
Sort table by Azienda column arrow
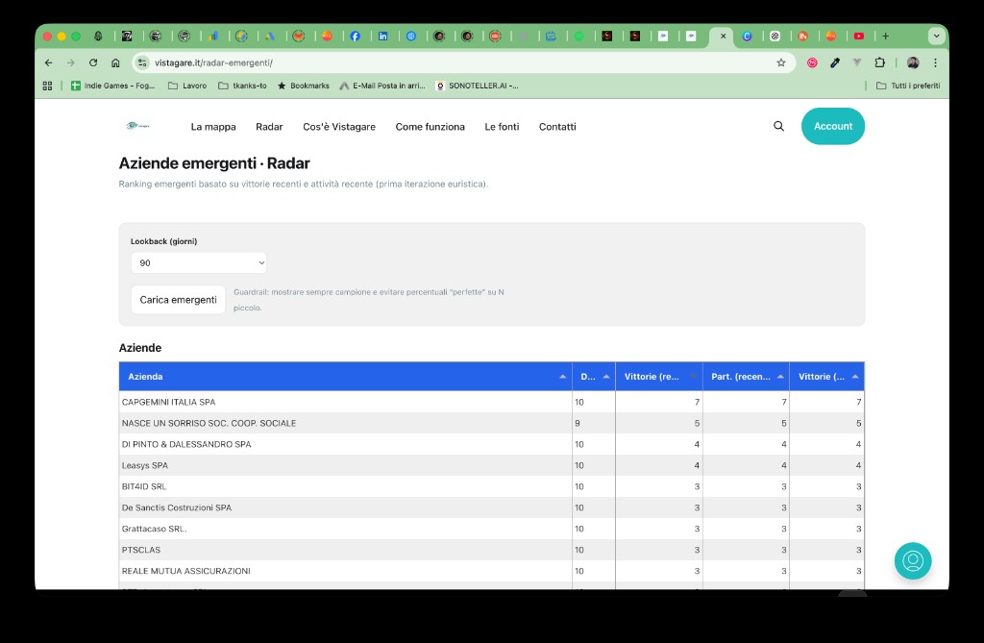click(562, 377)
